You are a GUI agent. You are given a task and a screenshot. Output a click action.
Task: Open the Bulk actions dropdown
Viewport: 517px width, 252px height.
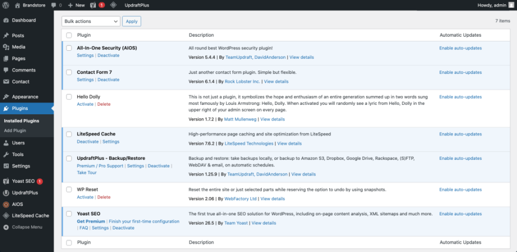[91, 21]
